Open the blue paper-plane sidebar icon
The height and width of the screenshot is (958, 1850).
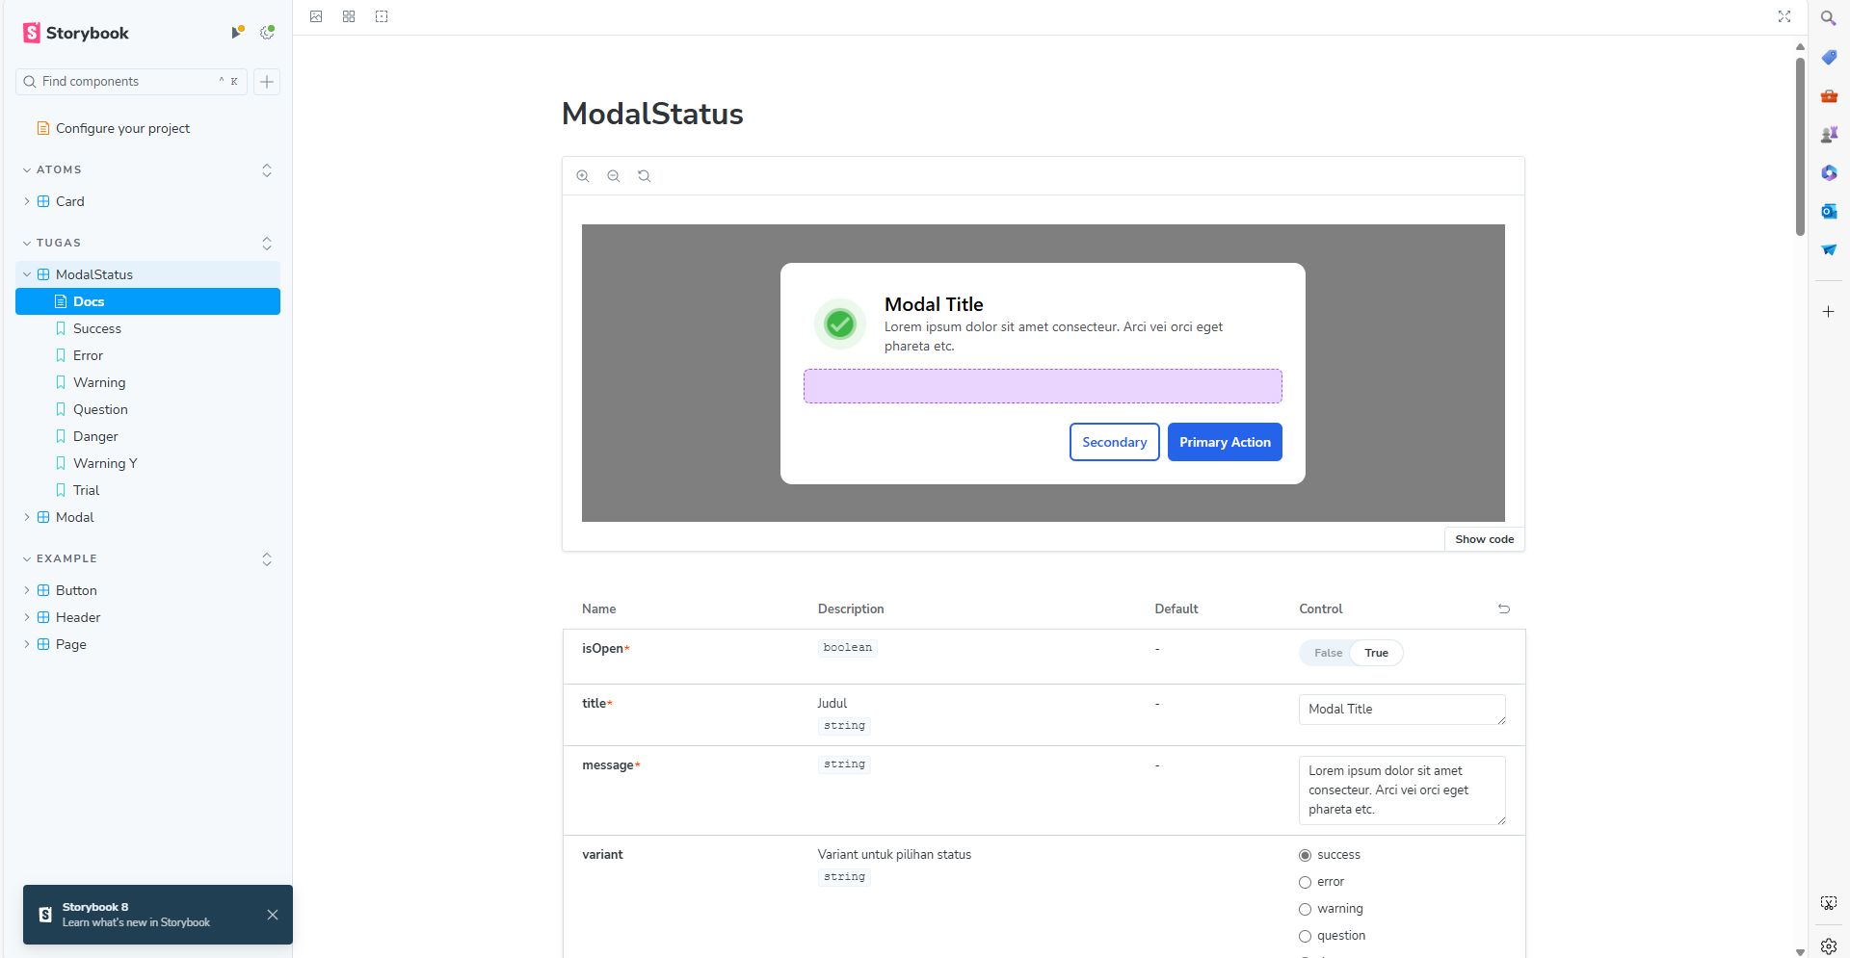[1829, 250]
